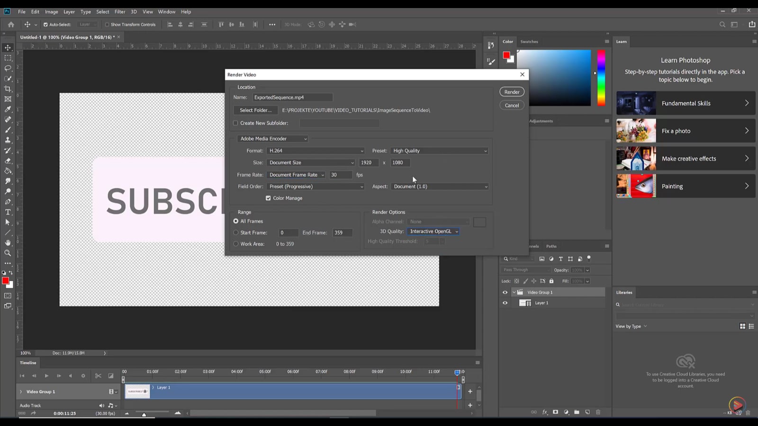Select the Brush tool
The height and width of the screenshot is (426, 758).
point(8,130)
